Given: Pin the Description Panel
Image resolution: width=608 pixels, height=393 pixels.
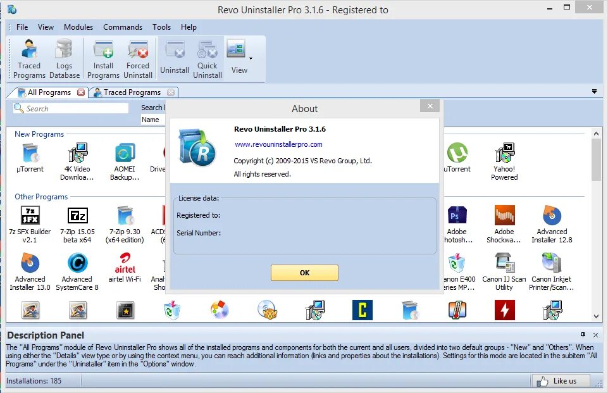Looking at the screenshot, I should coord(583,335).
